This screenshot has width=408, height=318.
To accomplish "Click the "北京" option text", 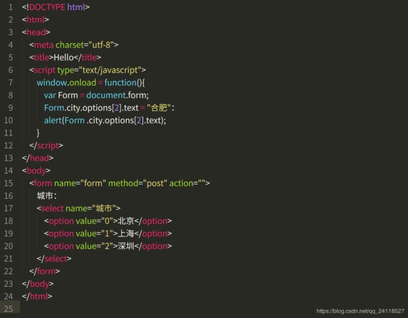I will tap(126, 221).
